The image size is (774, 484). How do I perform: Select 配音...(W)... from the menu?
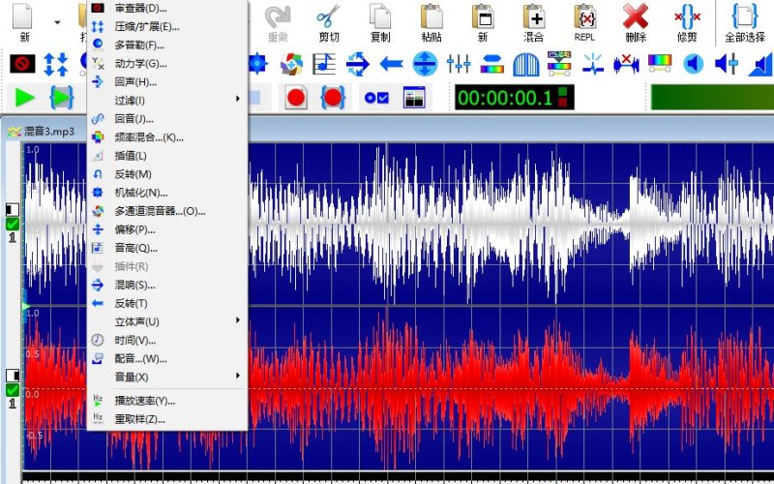pos(166,358)
